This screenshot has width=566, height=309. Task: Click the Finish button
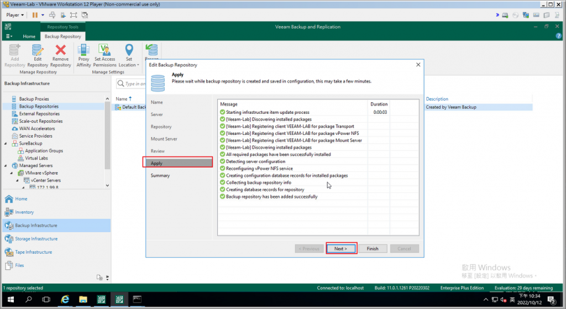point(373,249)
